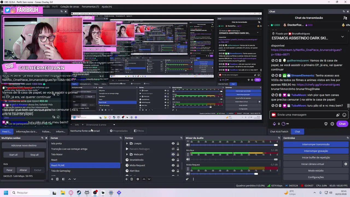Show the Parceiro Redragon source

point(173,149)
